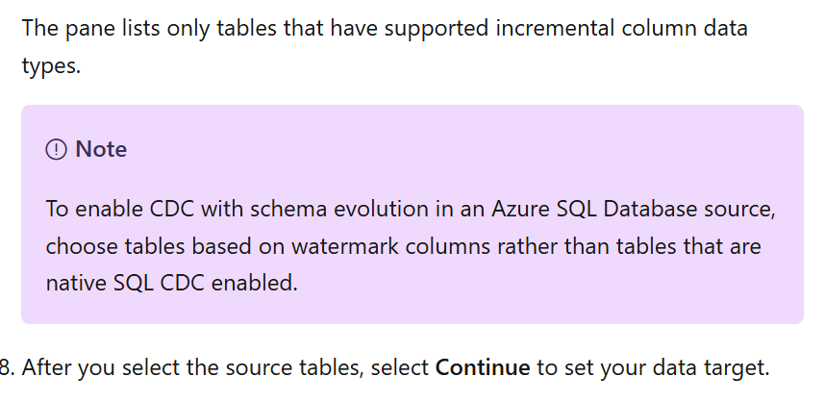Click empty purple area right of Note heading

[463, 149]
